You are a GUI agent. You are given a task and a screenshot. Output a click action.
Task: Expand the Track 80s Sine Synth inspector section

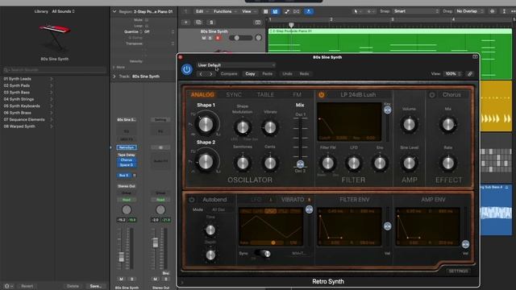pyautogui.click(x=114, y=77)
